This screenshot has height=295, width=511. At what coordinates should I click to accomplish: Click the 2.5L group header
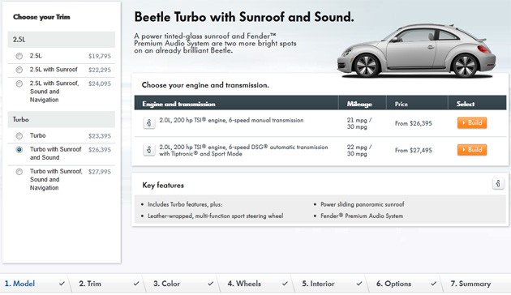[x=62, y=40]
